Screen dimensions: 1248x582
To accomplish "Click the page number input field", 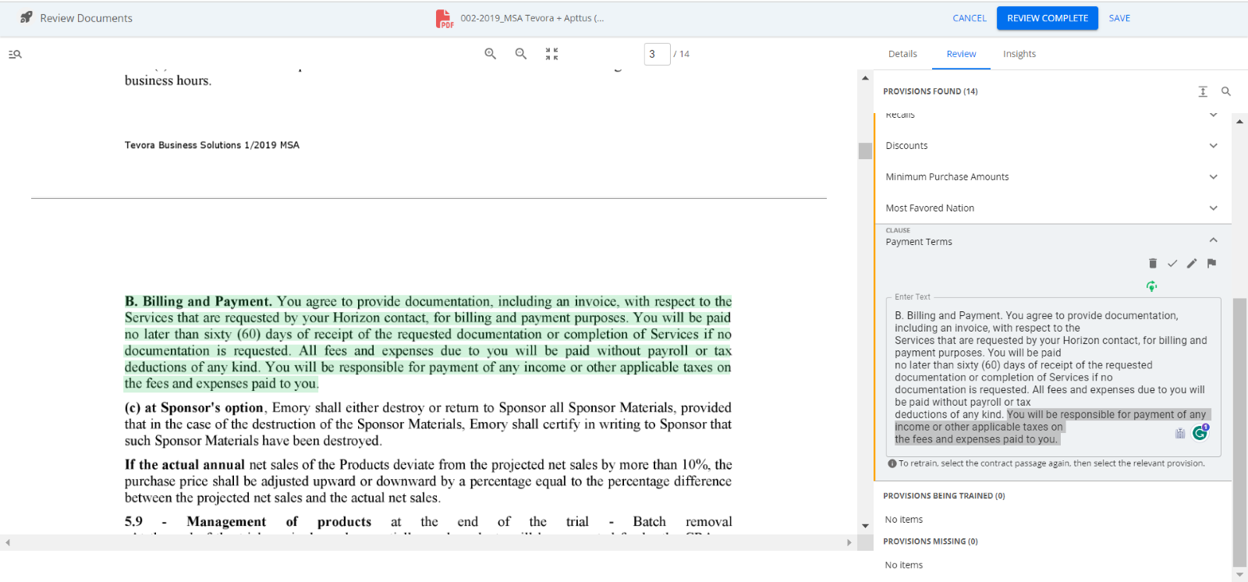I will pos(657,54).
